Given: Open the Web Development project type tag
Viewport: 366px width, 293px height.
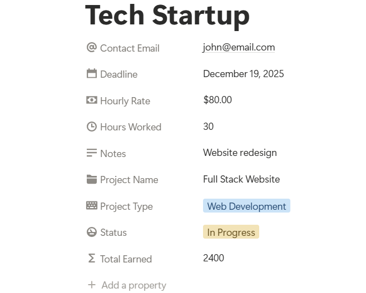Looking at the screenshot, I should tap(246, 206).
